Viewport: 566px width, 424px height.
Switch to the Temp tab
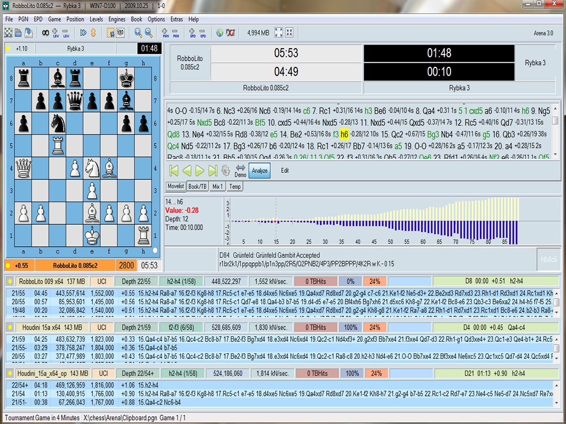[235, 187]
